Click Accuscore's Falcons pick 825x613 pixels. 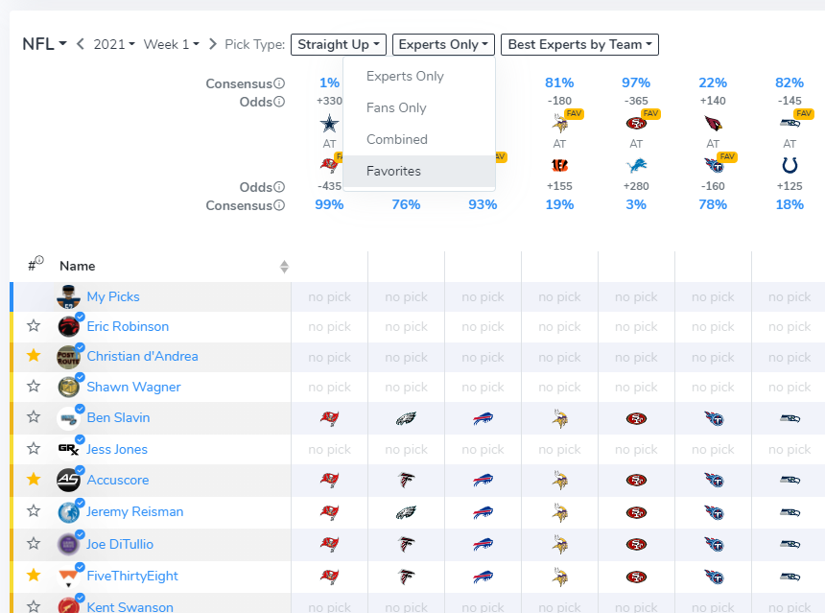[x=406, y=480]
